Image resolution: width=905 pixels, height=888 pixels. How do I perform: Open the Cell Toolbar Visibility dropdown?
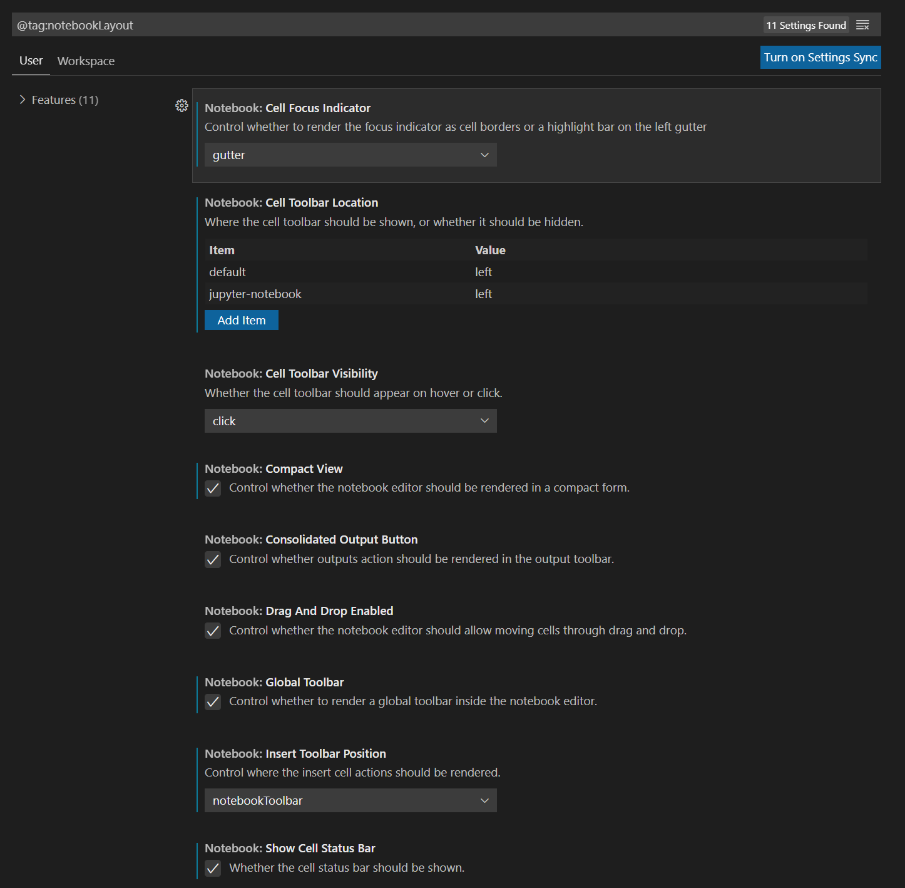point(350,421)
